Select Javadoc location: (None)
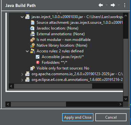The height and width of the screenshot is (125, 131). coord(57,28)
